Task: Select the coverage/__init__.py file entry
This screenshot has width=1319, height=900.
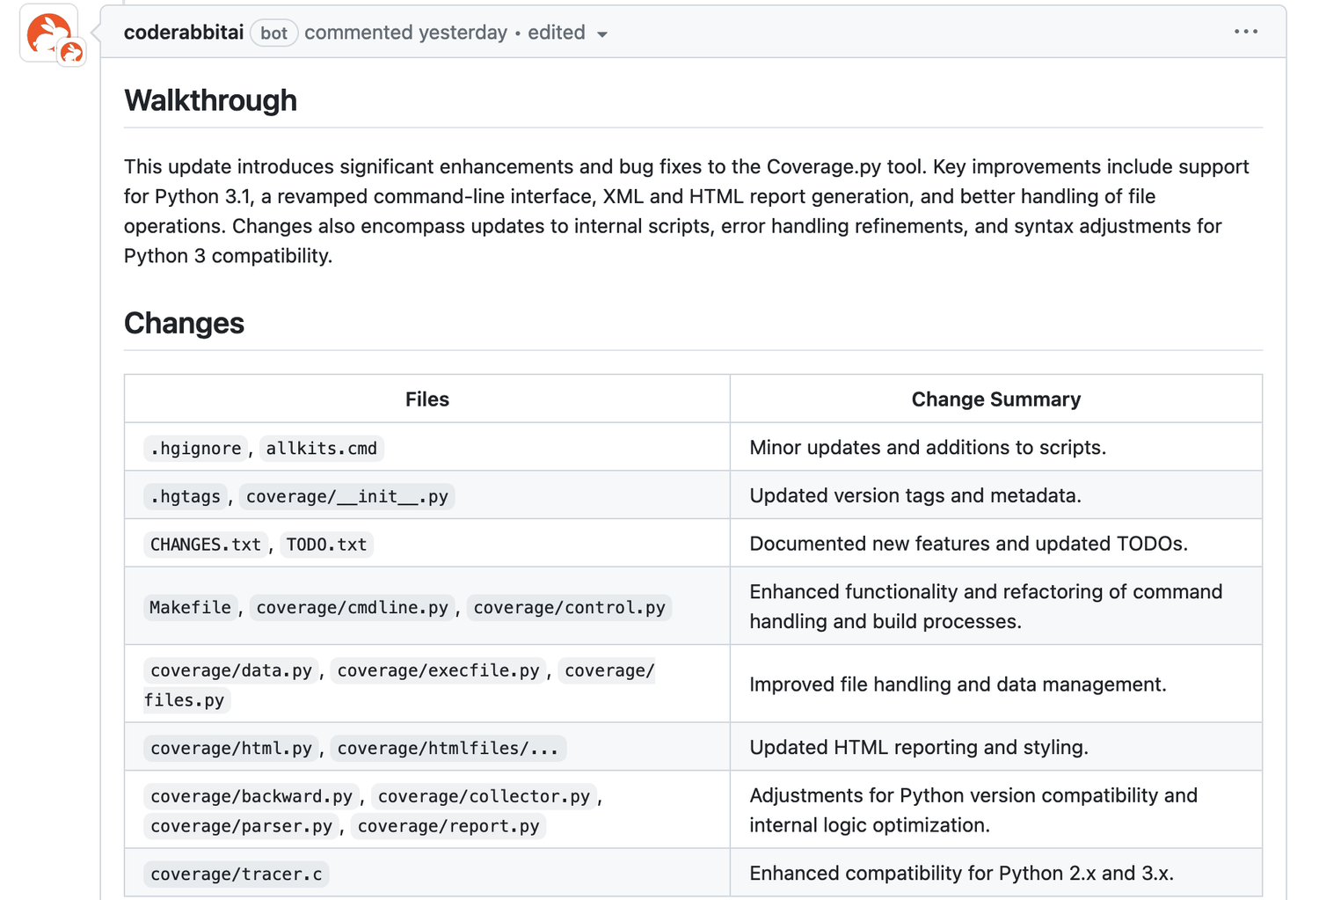Action: click(347, 496)
